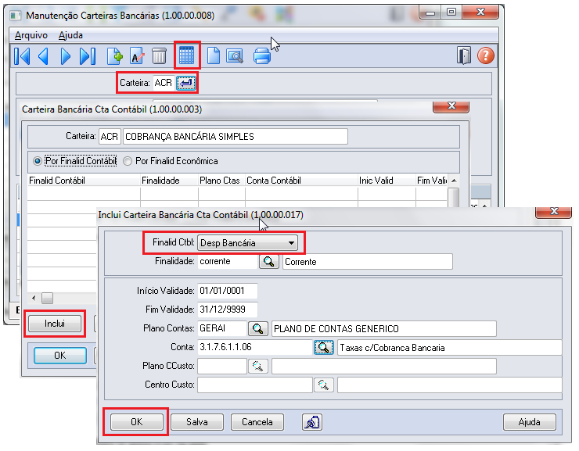The image size is (579, 451).
Task: Delete record with trash can icon
Action: [159, 56]
